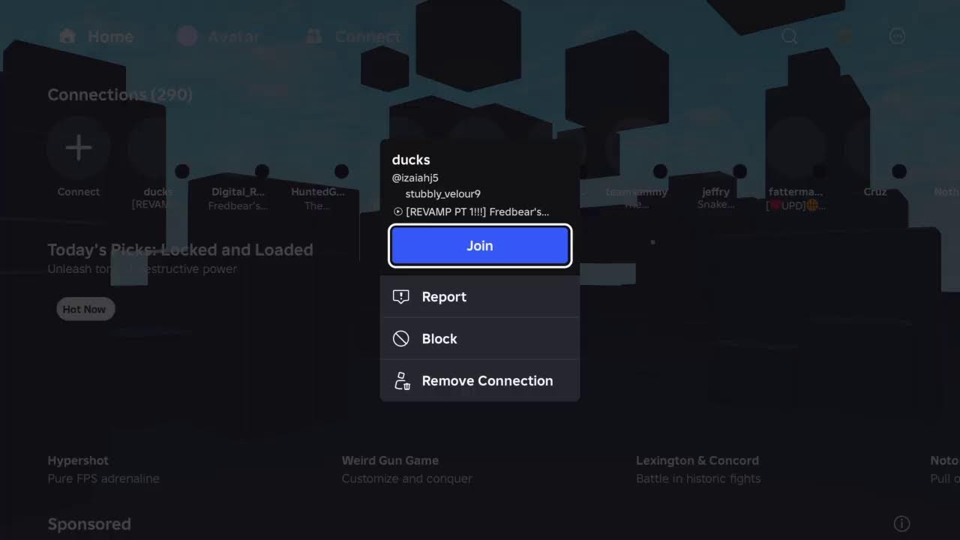Click the Remove Connection person-trash icon
The height and width of the screenshot is (540, 960).
click(x=402, y=381)
